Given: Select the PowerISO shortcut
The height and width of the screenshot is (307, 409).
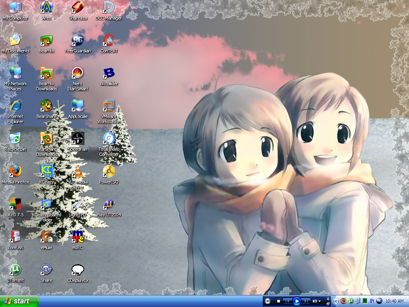Looking at the screenshot, I should coord(109,175).
